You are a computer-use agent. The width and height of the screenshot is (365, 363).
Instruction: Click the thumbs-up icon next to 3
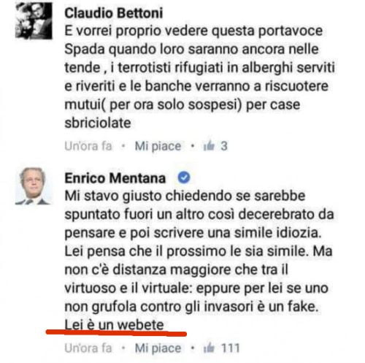click(209, 146)
